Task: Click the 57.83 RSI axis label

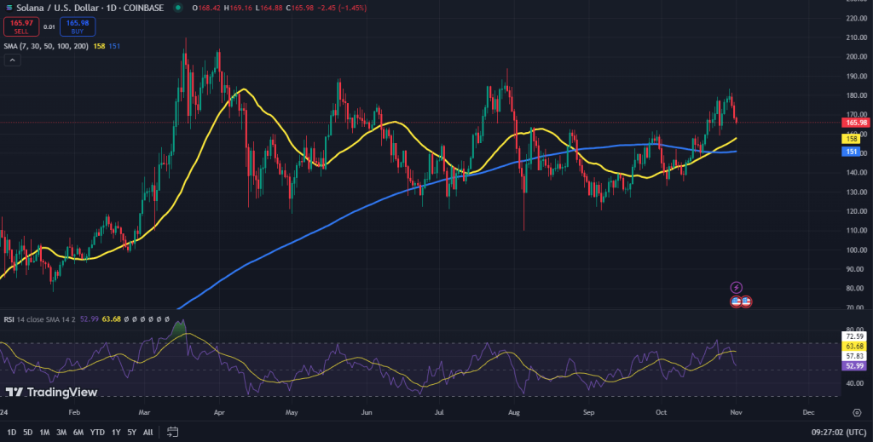Action: [854, 356]
